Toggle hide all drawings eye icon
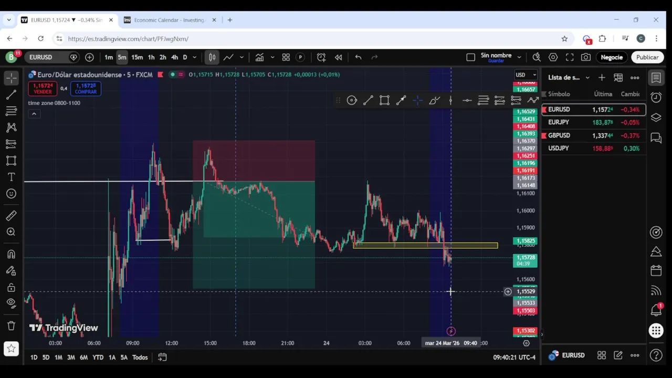 coord(11,303)
